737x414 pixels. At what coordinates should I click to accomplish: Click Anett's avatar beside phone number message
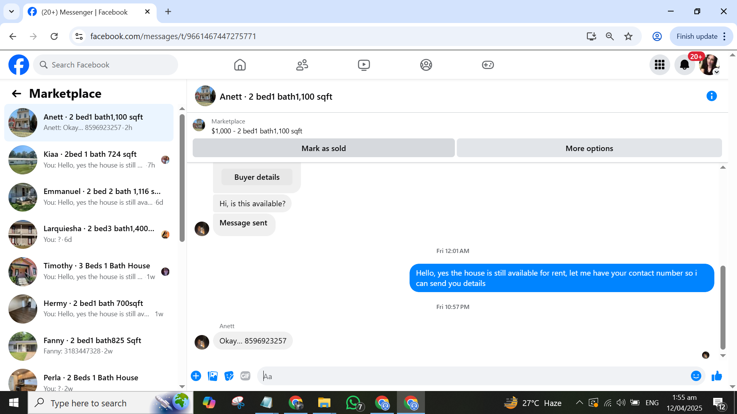point(202,342)
